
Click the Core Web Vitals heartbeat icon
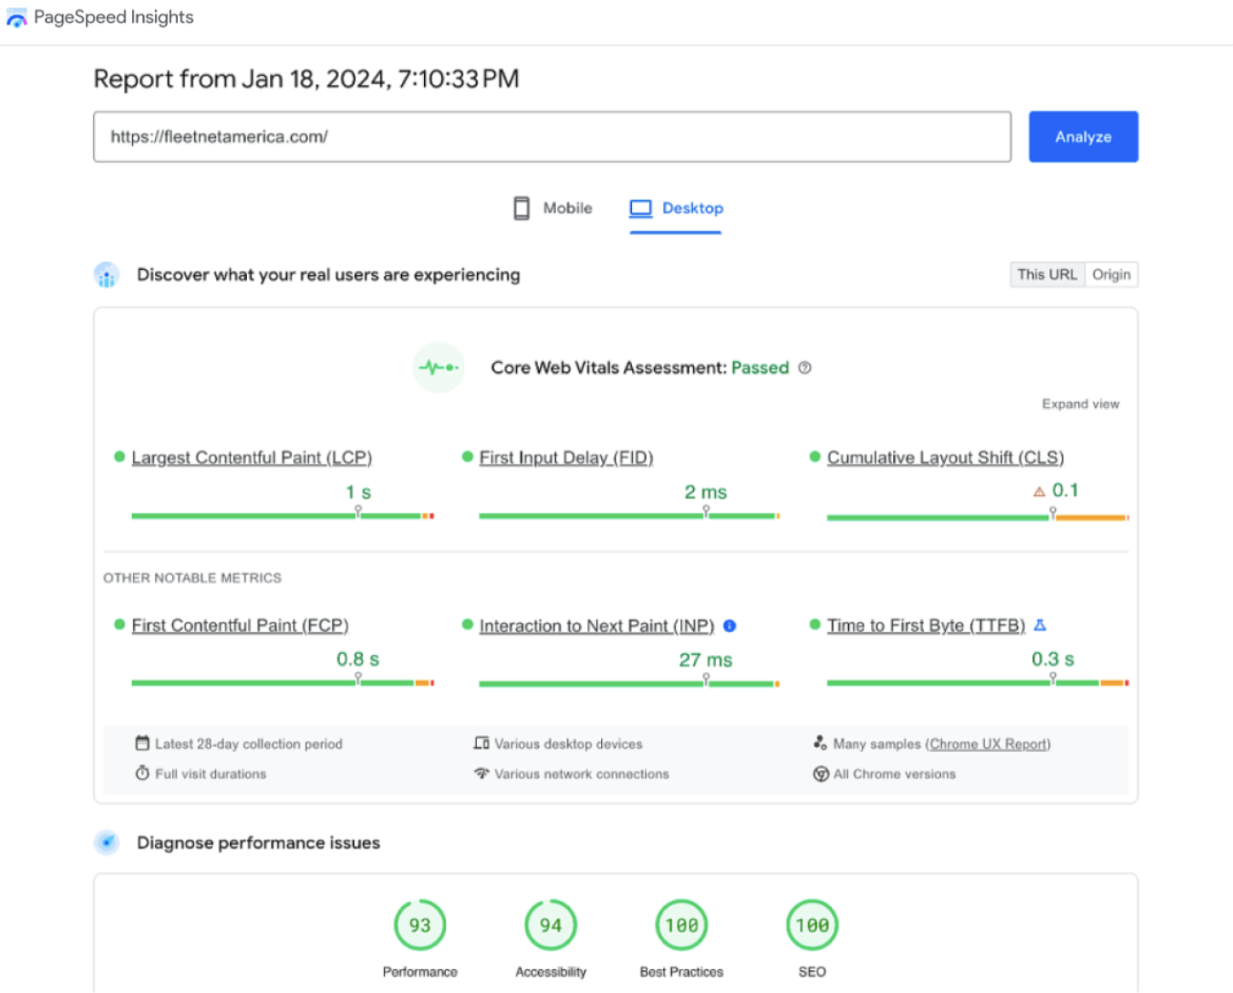click(x=438, y=367)
